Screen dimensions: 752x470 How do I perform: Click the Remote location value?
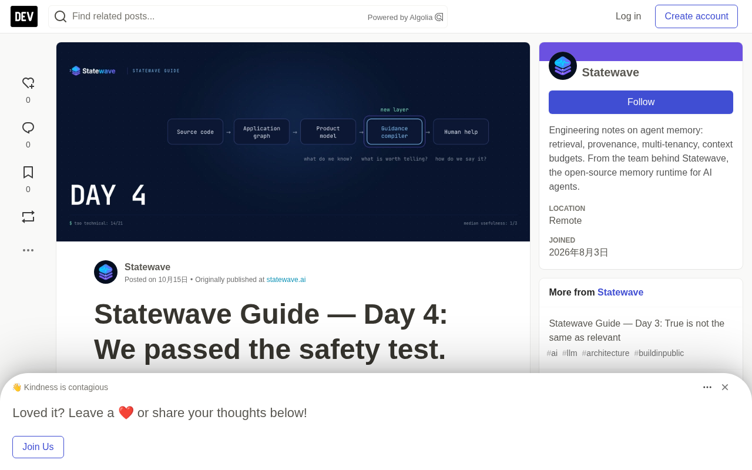(x=565, y=221)
